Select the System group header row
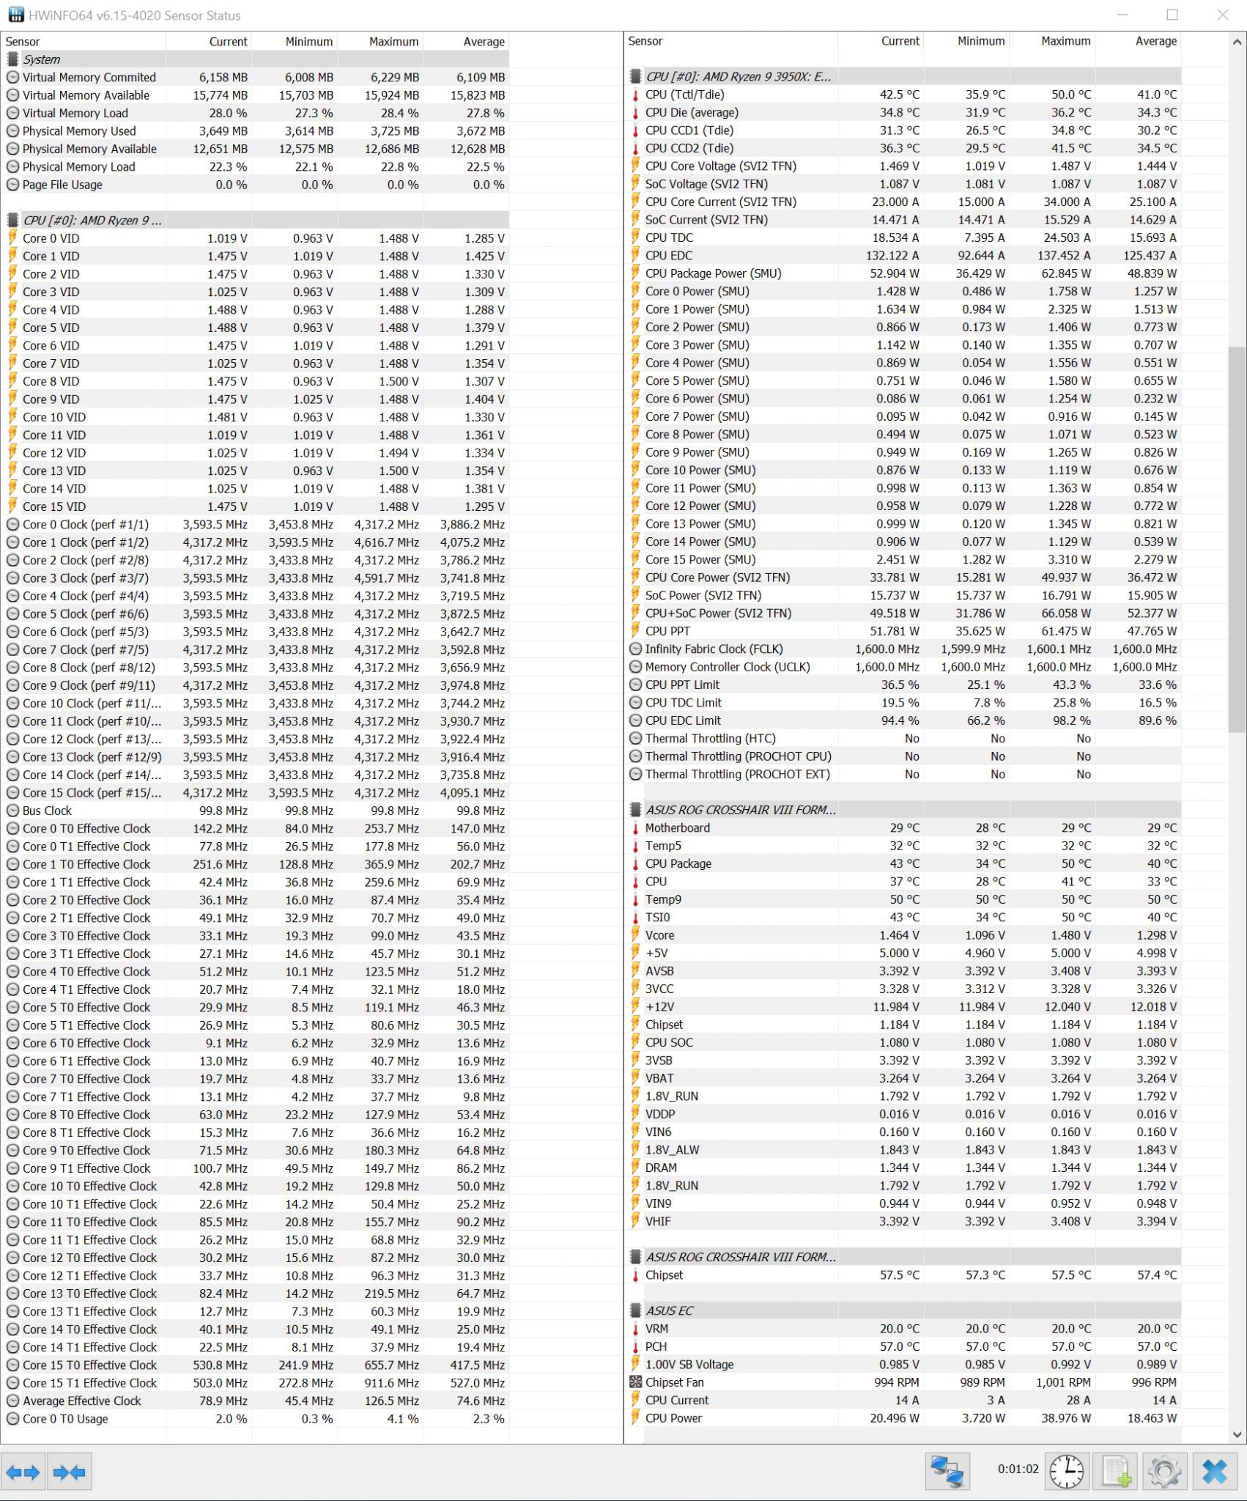The width and height of the screenshot is (1247, 1501). (256, 59)
